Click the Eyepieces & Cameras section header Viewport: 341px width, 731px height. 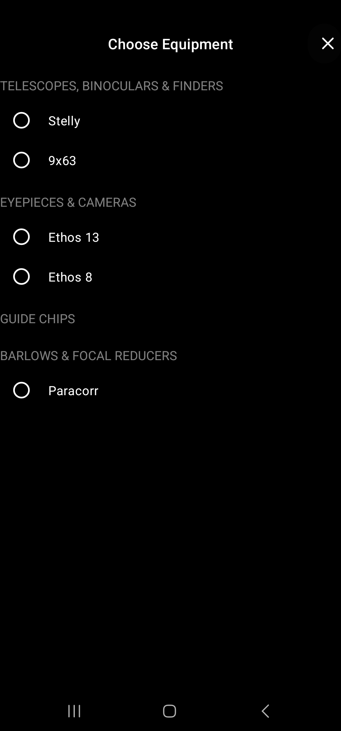pos(68,202)
